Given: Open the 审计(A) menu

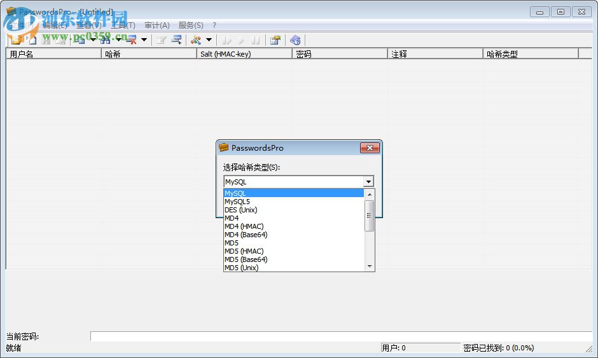Looking at the screenshot, I should point(156,25).
